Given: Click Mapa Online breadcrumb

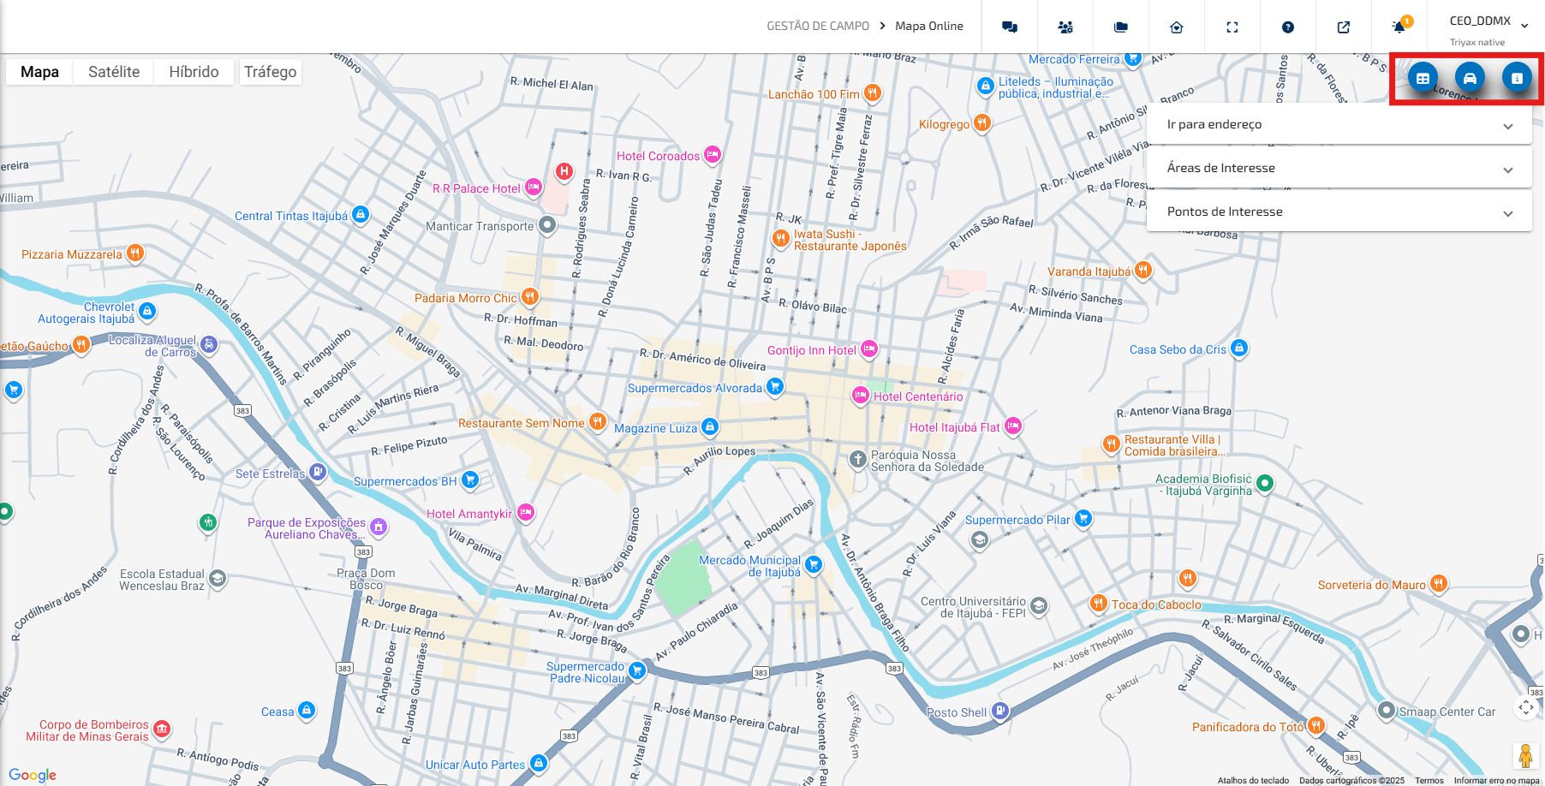Looking at the screenshot, I should (x=929, y=26).
